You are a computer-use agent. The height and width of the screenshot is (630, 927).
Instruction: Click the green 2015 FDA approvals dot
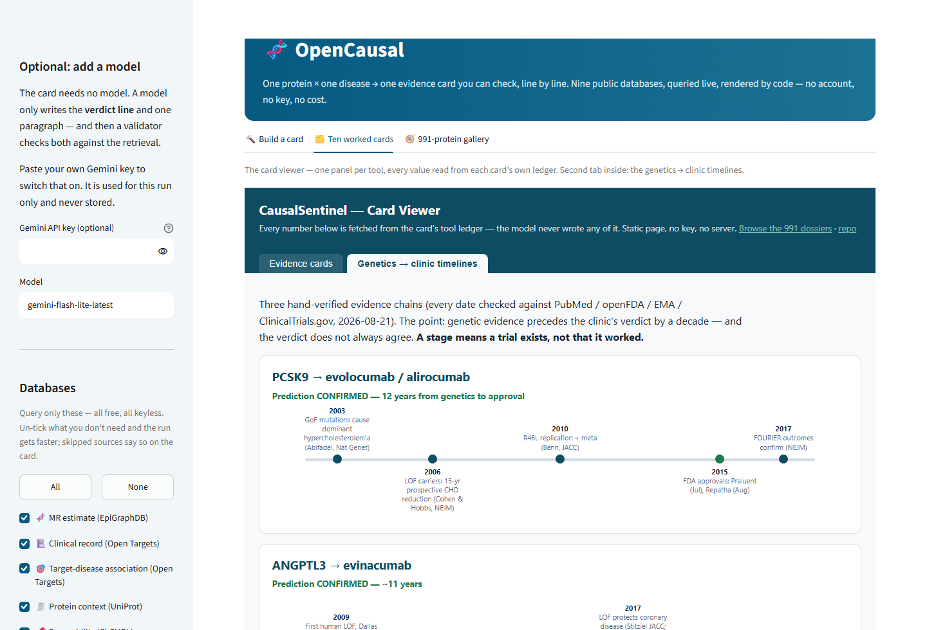point(720,459)
